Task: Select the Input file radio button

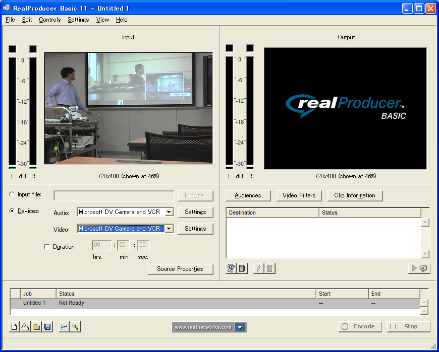Action: [x=12, y=194]
